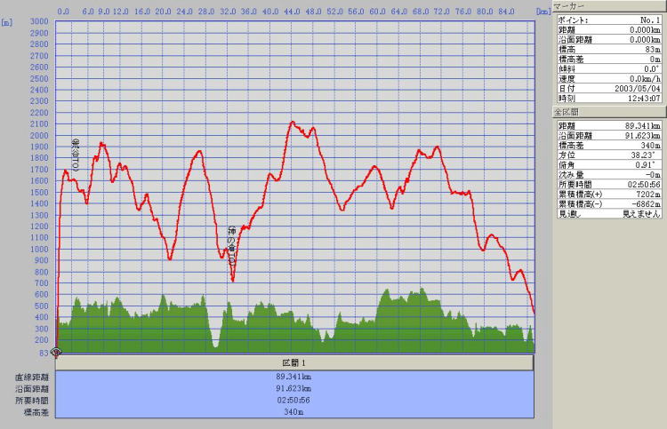Select the 日付 row showing 2003/05/04
The width and height of the screenshot is (667, 429).
pos(608,88)
